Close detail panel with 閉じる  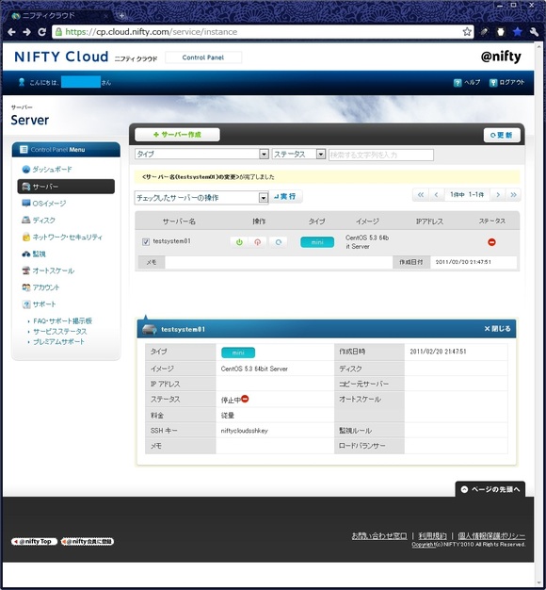pyautogui.click(x=497, y=329)
